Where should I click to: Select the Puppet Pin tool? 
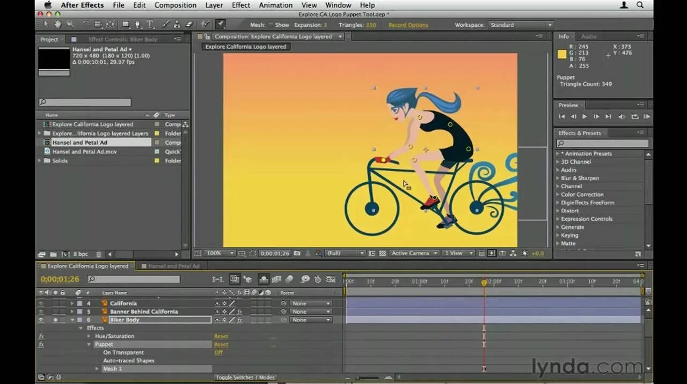tap(220, 24)
